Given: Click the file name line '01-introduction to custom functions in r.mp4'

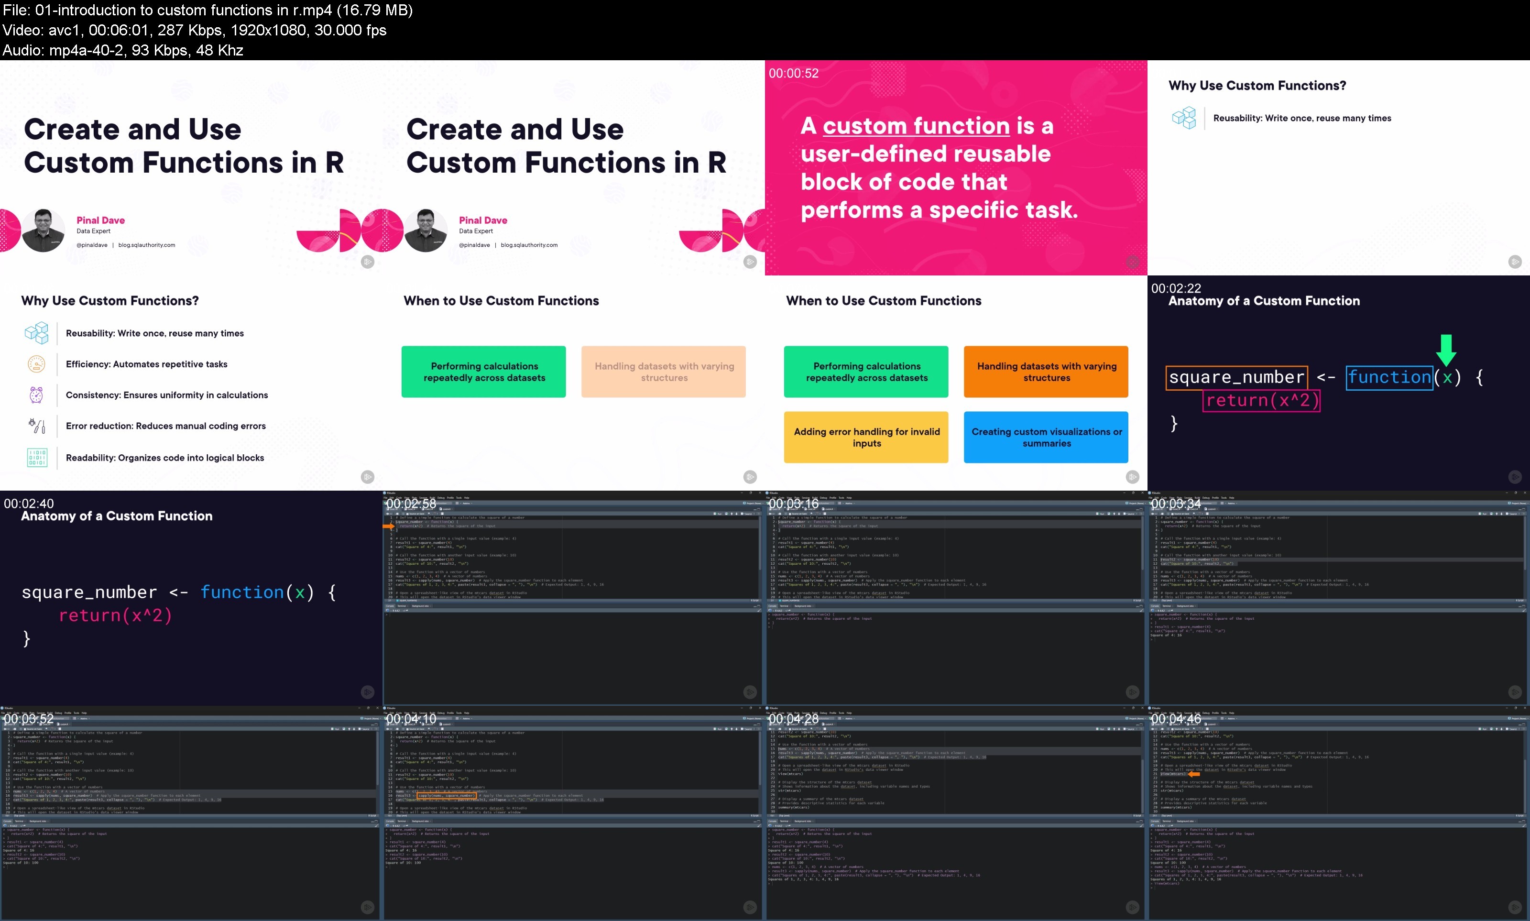Looking at the screenshot, I should point(208,10).
